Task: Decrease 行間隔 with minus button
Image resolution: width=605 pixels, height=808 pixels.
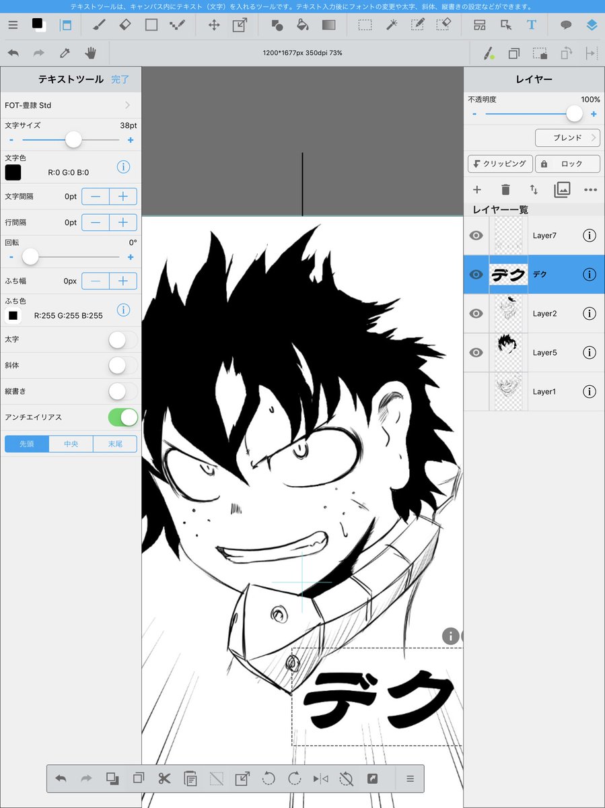Action: pyautogui.click(x=96, y=222)
